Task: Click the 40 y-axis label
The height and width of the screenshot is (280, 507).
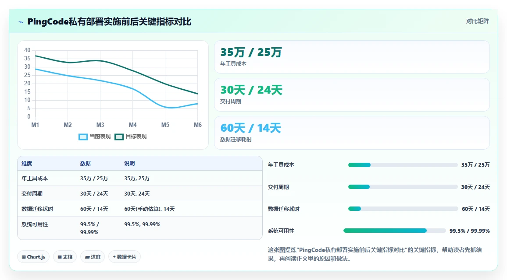Action: (x=27, y=50)
